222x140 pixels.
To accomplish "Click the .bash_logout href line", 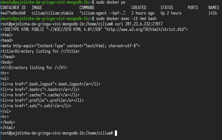I will click(x=50, y=84).
